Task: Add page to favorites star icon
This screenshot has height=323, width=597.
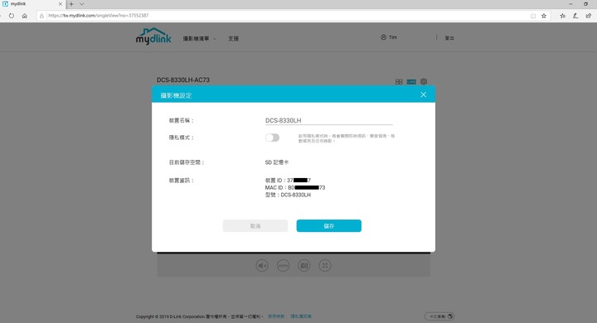Action: tap(544, 16)
